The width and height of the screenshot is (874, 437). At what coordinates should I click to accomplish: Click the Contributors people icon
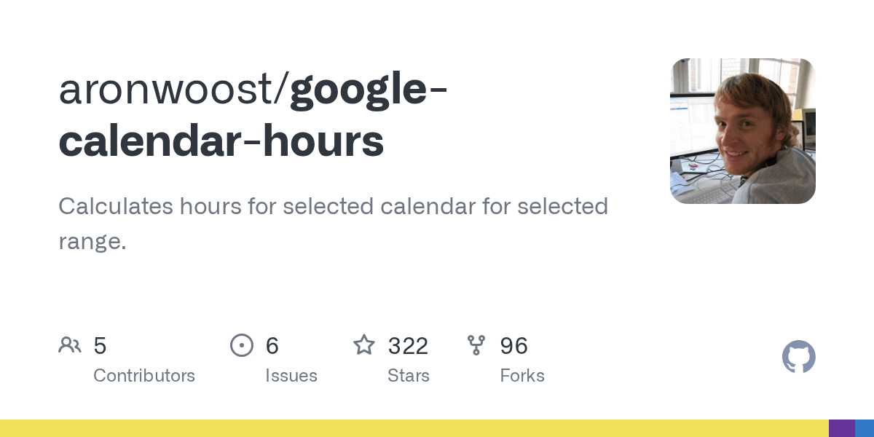point(70,345)
